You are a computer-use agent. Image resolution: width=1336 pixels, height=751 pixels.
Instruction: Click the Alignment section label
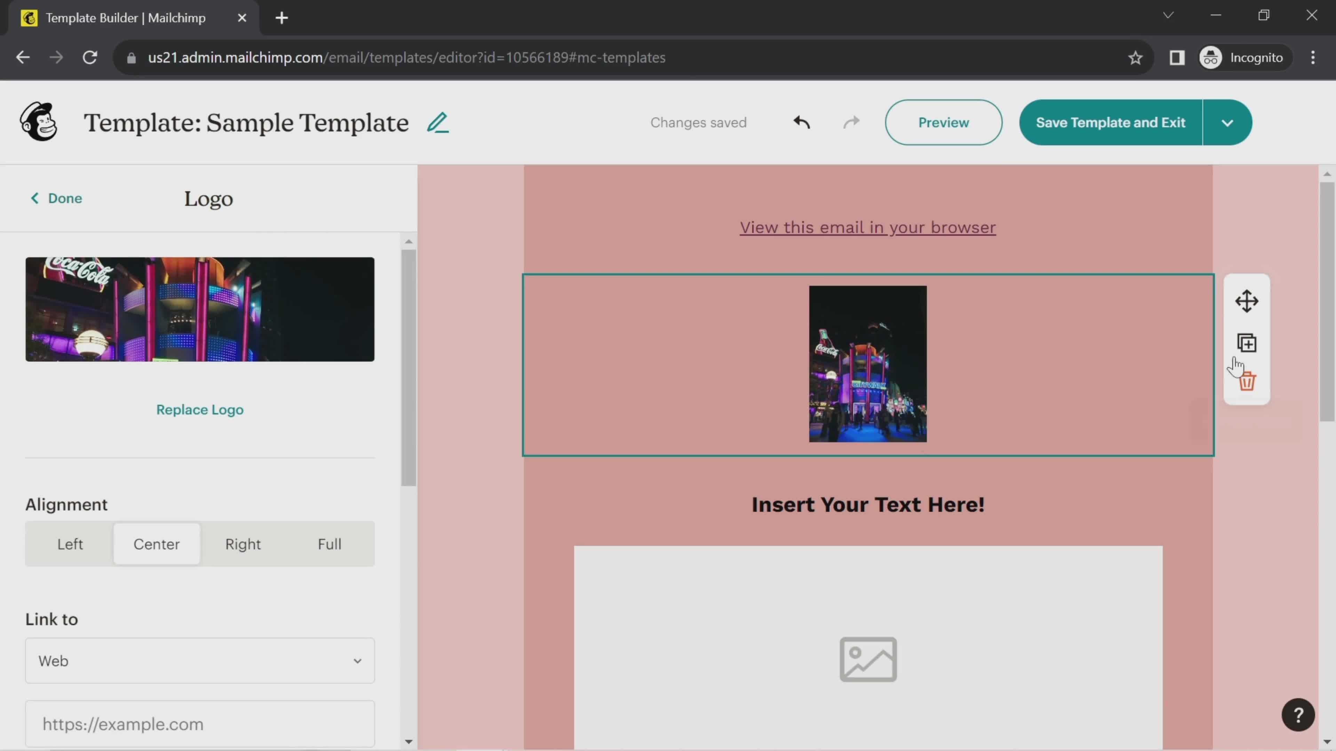(66, 504)
